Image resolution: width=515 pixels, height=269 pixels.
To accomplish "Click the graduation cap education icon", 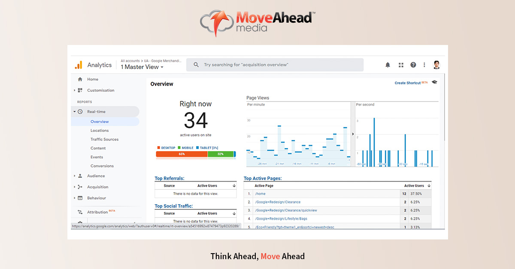I will (x=434, y=82).
